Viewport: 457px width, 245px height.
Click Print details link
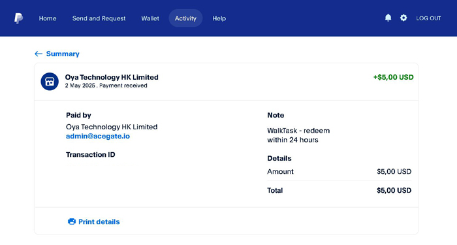[99, 221]
